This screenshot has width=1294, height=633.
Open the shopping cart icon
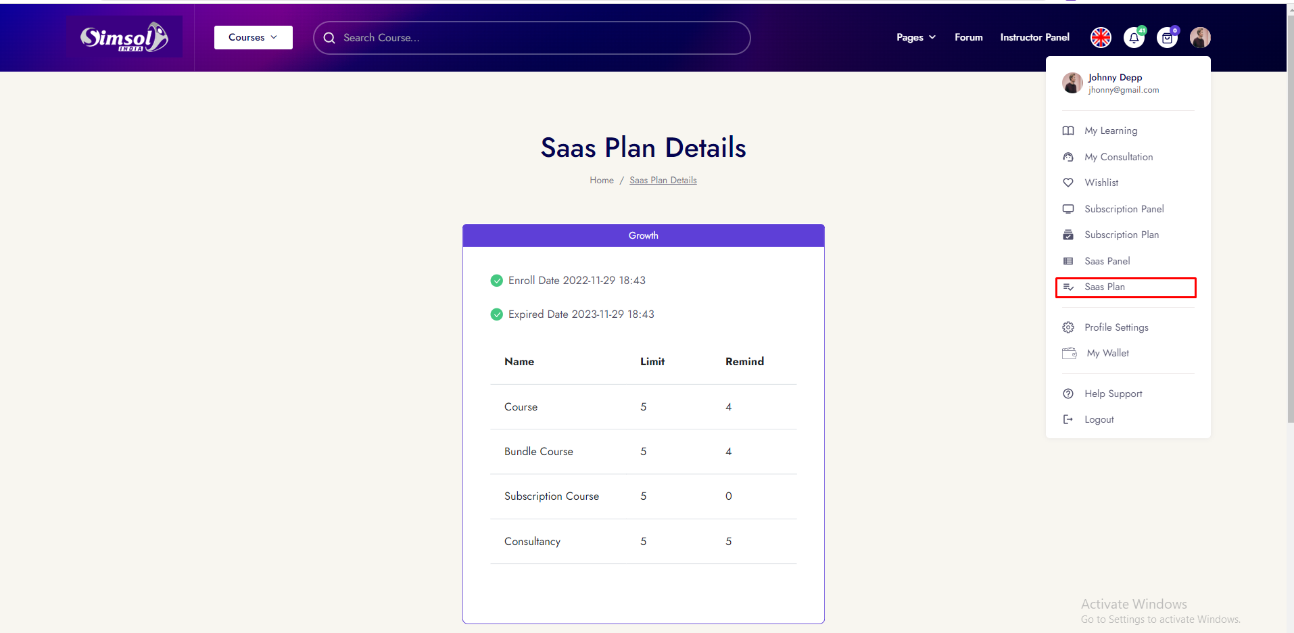pos(1167,38)
